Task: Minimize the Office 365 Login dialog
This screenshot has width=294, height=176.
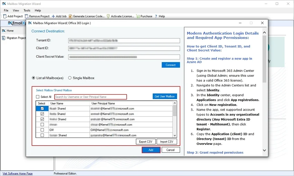Action: click(240, 23)
